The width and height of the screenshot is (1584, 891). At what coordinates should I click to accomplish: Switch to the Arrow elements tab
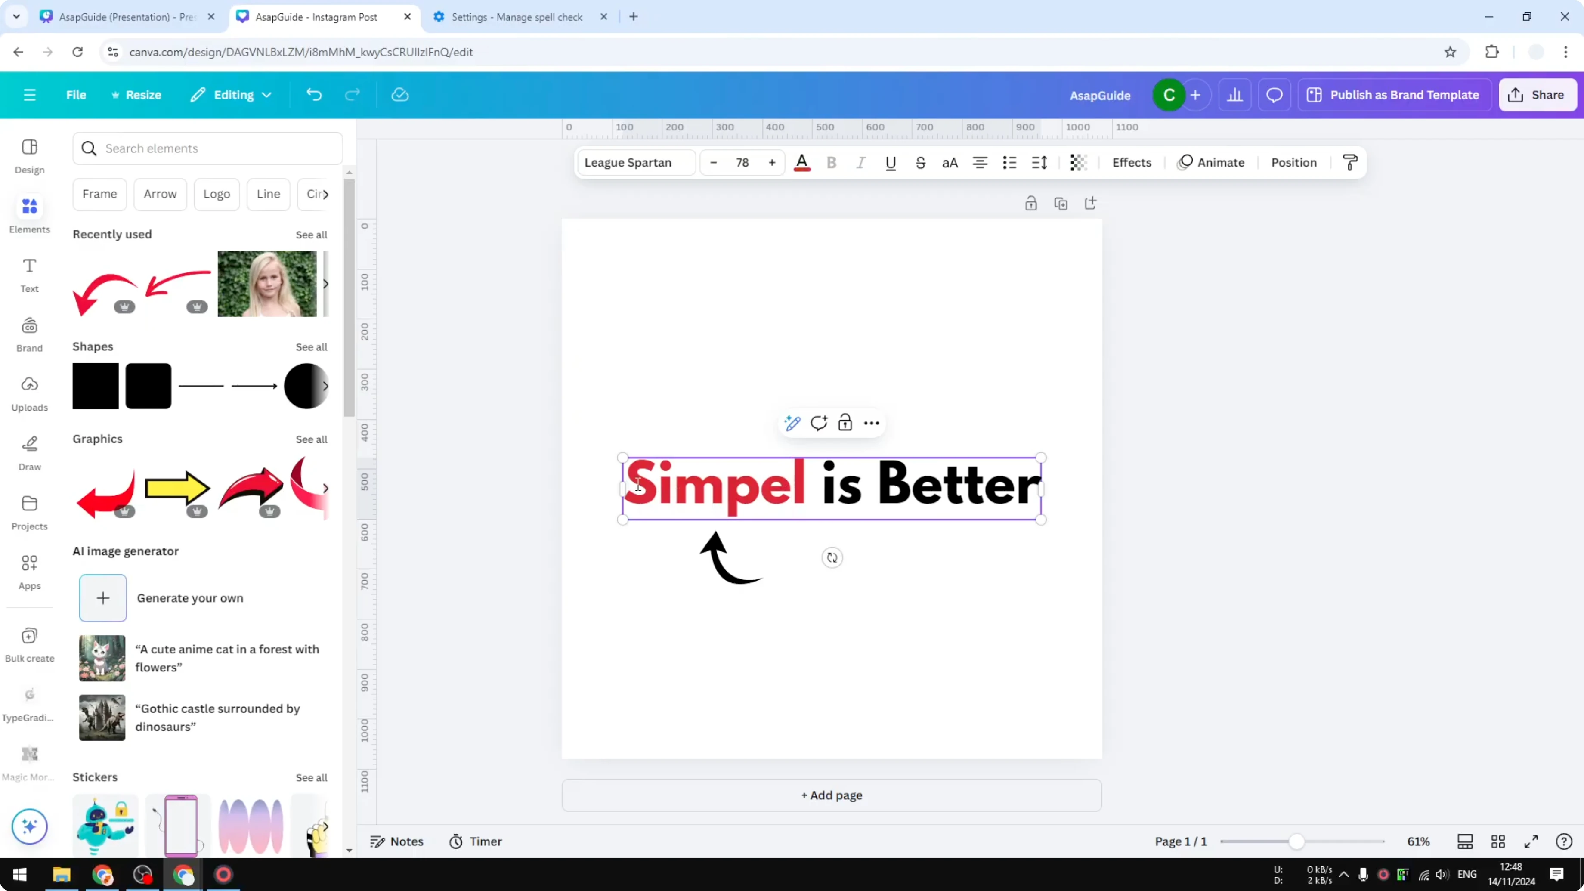(160, 194)
